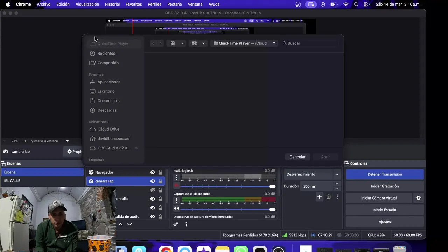Screen dimensions: 448x252
Task: Increase Duración with the up arrow
Action: 337,184
